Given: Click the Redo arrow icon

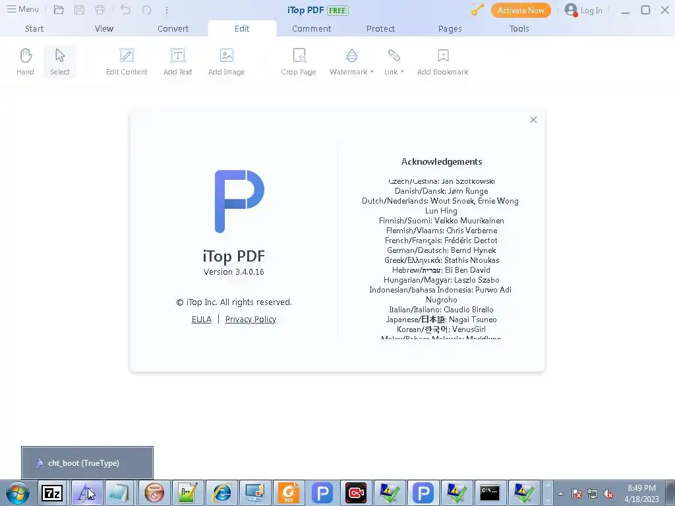Looking at the screenshot, I should coord(147,10).
